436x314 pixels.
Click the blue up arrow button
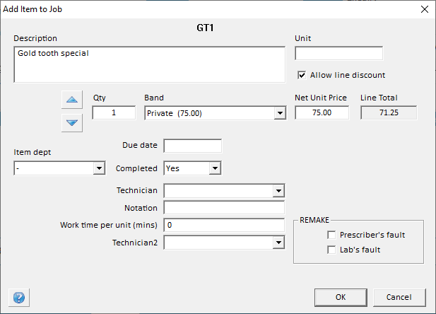point(72,100)
